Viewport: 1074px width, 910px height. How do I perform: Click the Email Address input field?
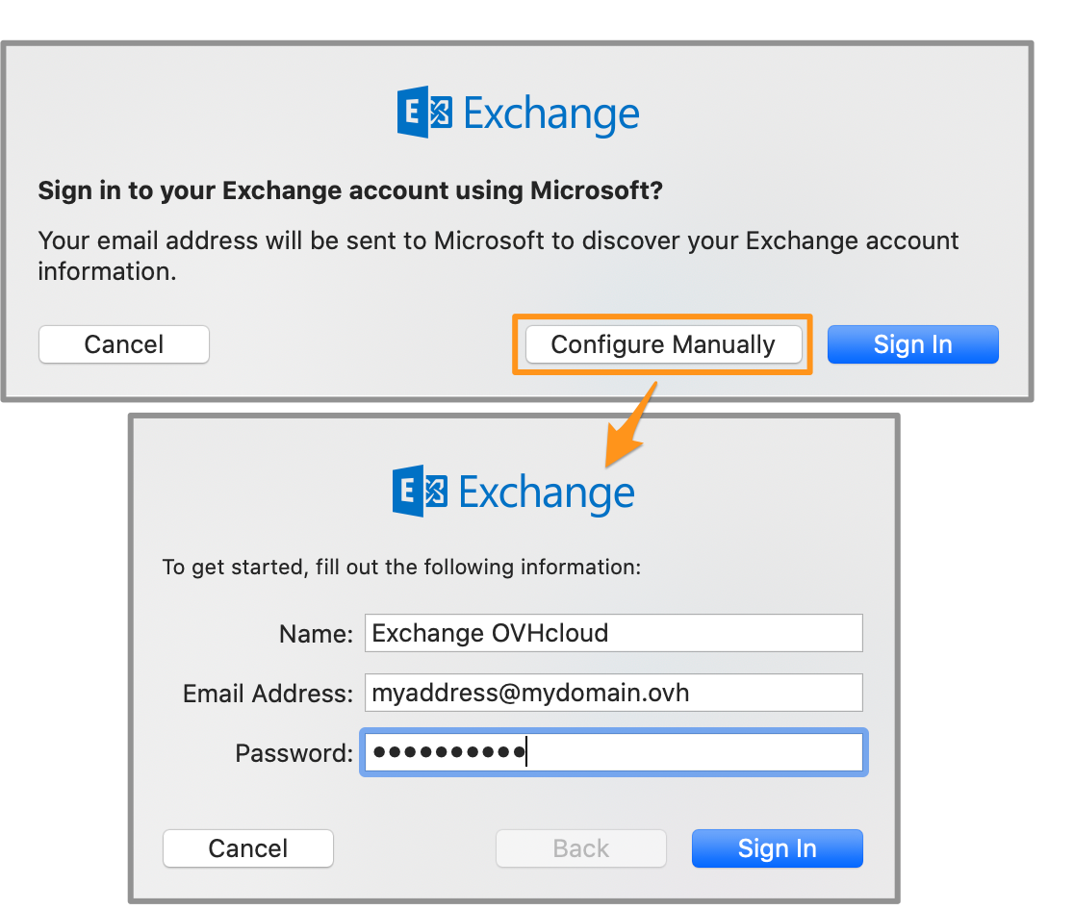613,693
